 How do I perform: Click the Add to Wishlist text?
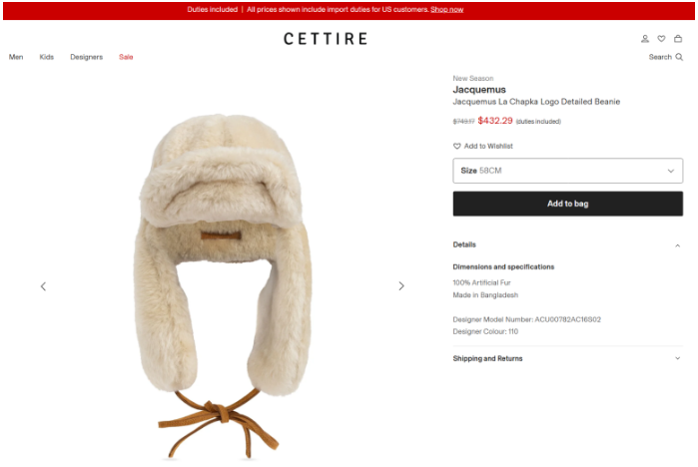click(488, 146)
